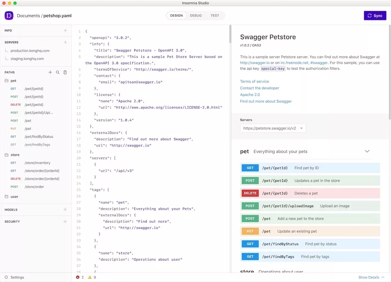Expand GET /pet/findByStatus operation in preview
Screen dimensions: 391x282
point(310,244)
